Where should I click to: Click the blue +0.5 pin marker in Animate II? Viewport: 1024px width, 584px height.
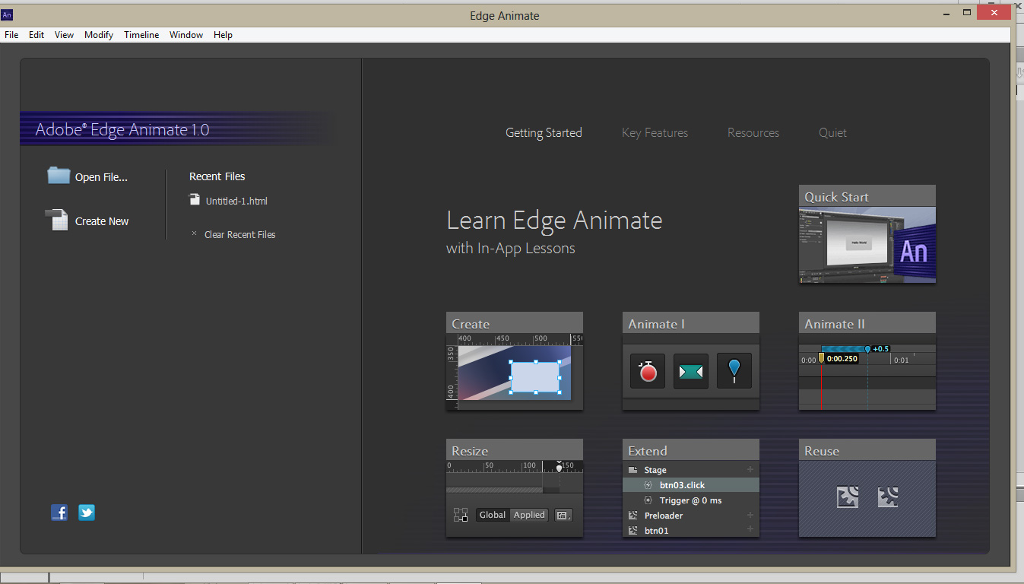point(867,350)
